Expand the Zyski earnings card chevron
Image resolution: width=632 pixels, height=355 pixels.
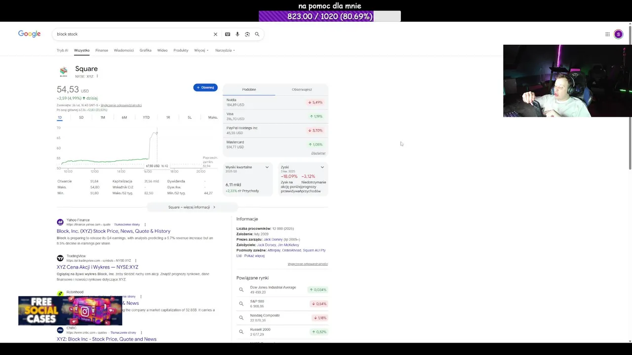(x=322, y=167)
